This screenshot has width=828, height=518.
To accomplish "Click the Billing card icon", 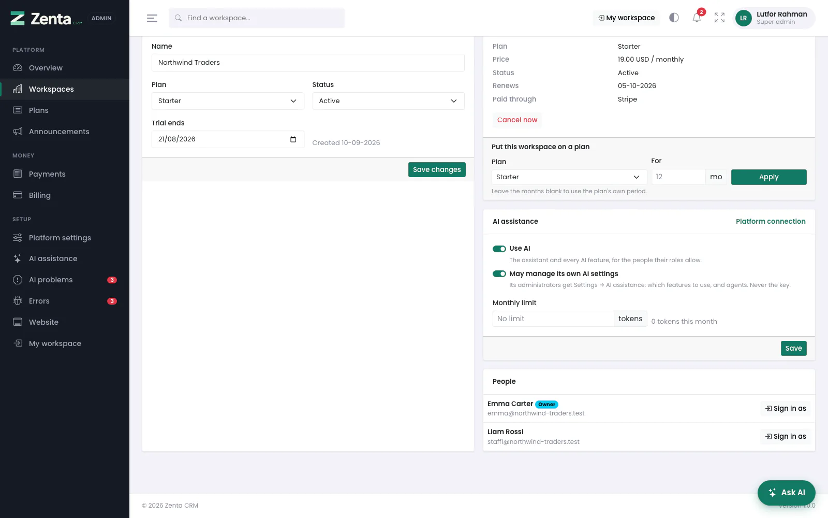I will tap(18, 195).
